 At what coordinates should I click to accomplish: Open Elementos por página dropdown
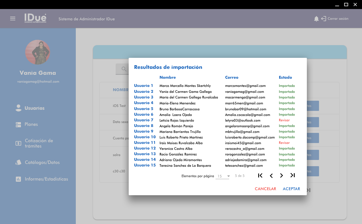click(223, 176)
